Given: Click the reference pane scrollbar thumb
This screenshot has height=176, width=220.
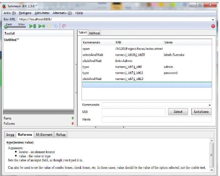Looking at the screenshot, I should tap(212, 155).
